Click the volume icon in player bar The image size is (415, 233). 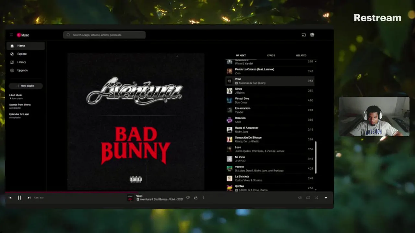click(300, 198)
